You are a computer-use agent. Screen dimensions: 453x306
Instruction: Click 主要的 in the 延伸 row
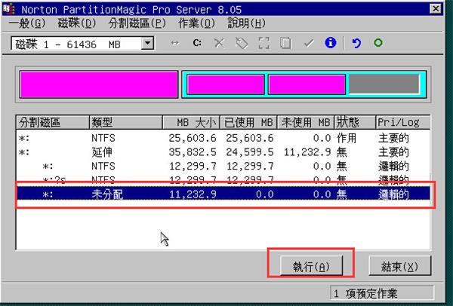[x=394, y=152]
